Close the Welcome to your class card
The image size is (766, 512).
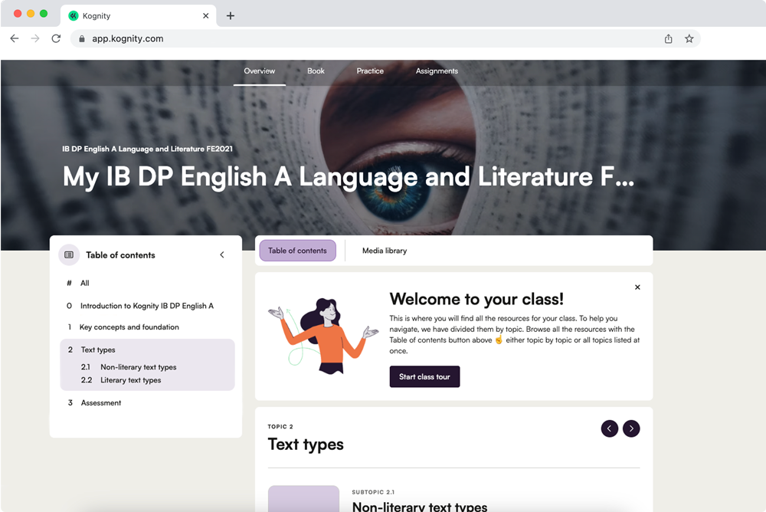[x=637, y=287]
